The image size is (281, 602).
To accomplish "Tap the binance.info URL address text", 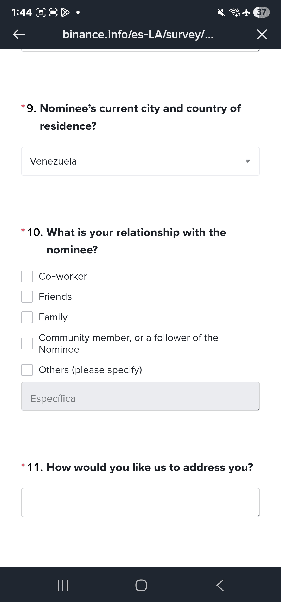I will [x=138, y=34].
